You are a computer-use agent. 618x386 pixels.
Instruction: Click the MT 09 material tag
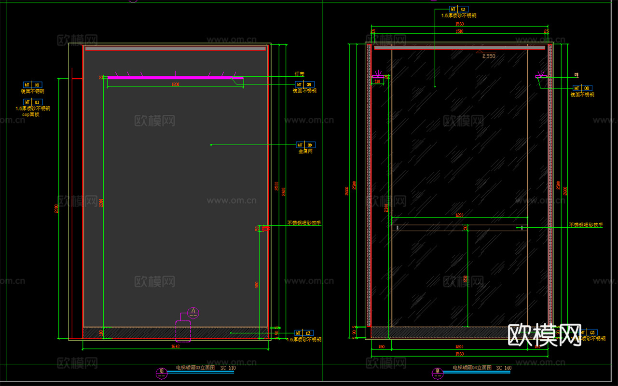[305, 145]
